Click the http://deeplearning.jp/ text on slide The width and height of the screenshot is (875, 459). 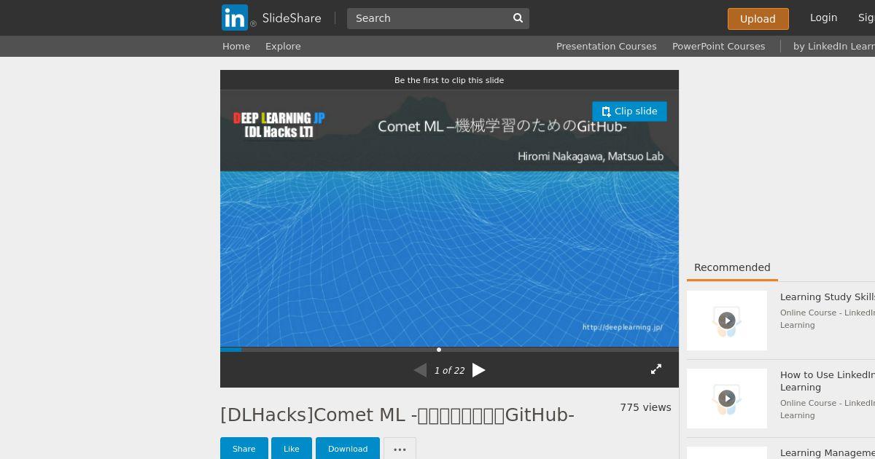tap(622, 327)
